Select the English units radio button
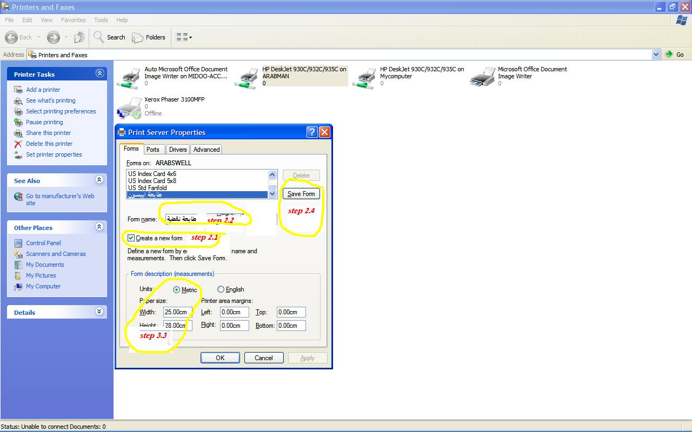 [x=221, y=289]
